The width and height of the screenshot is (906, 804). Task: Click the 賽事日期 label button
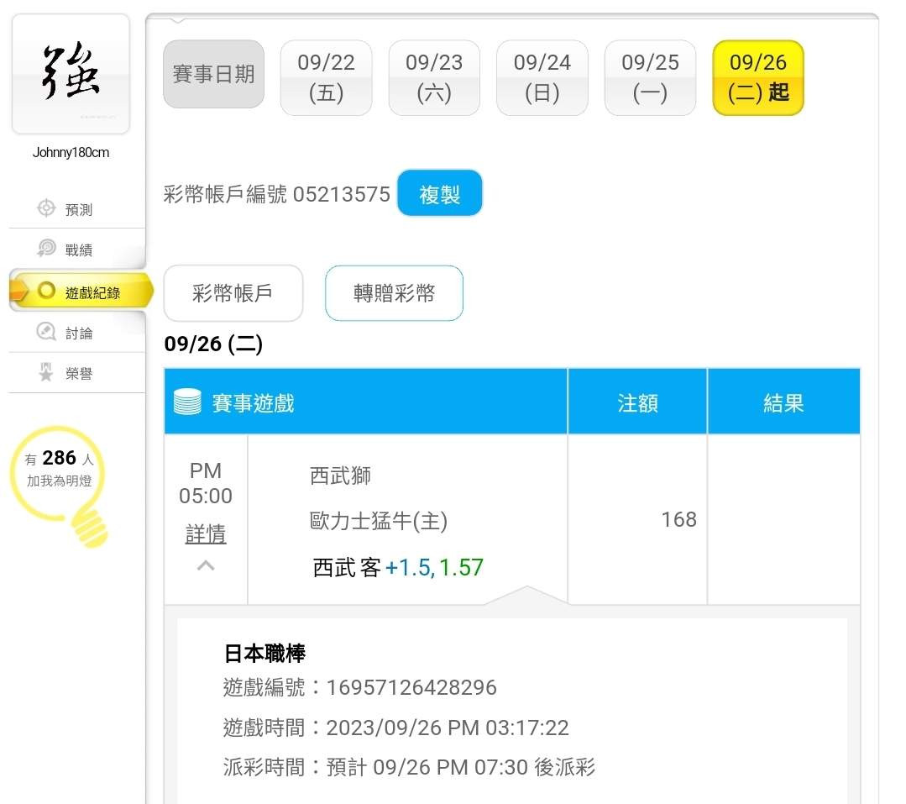[x=214, y=74]
